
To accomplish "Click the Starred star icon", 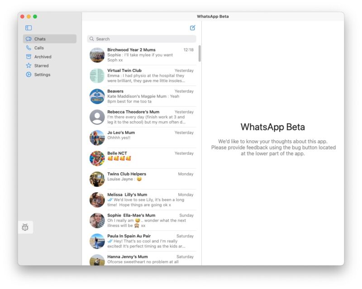I will (29, 66).
